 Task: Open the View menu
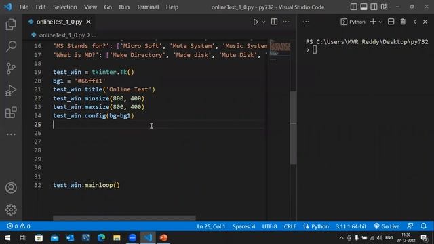90,7
